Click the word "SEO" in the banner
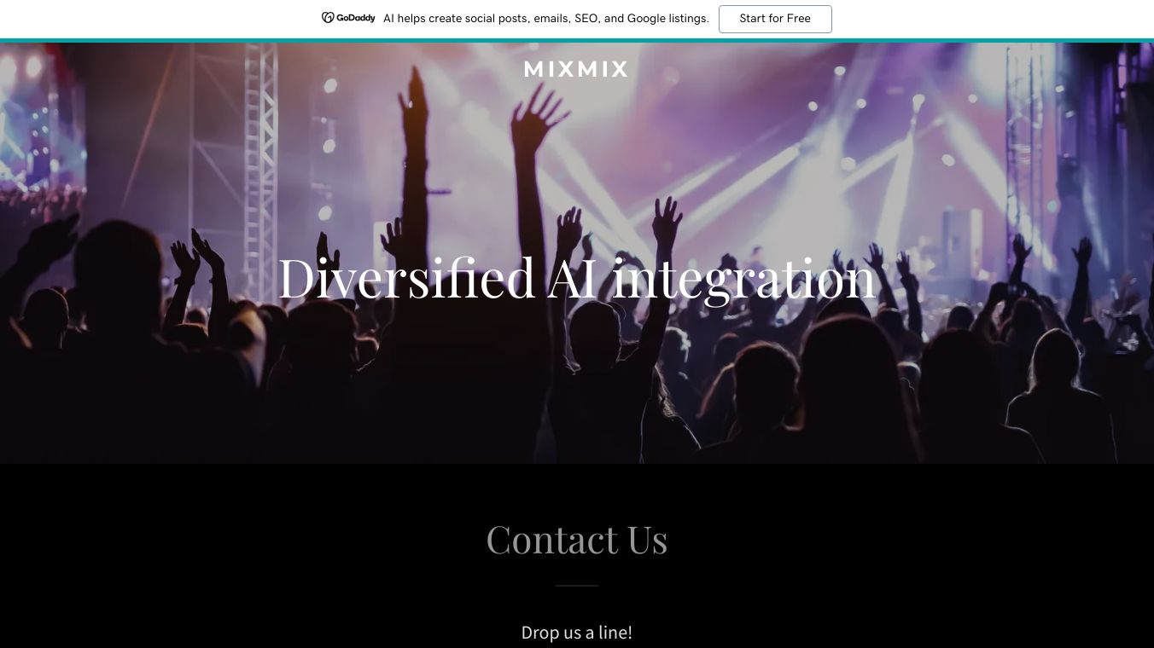The height and width of the screenshot is (648, 1154). coord(587,18)
